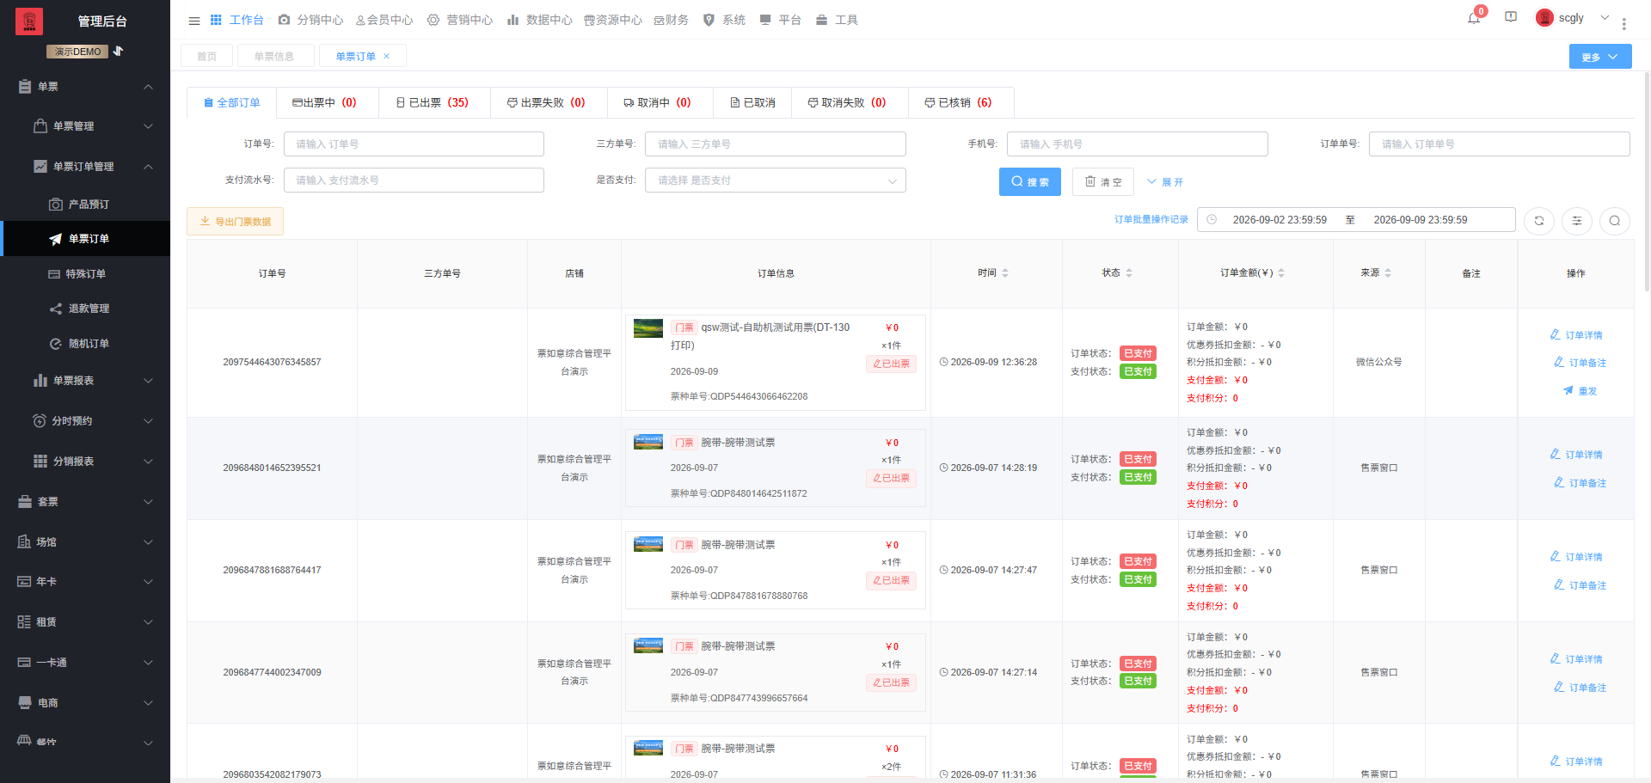Switch to the 已出票 tab
Image resolution: width=1651 pixels, height=783 pixels.
pos(433,102)
